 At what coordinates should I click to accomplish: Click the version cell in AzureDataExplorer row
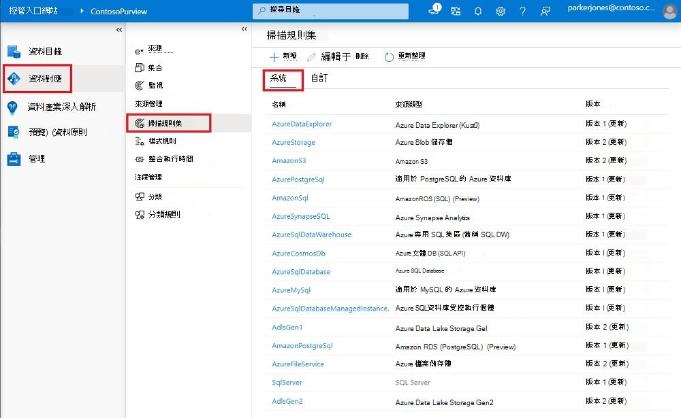[606, 124]
